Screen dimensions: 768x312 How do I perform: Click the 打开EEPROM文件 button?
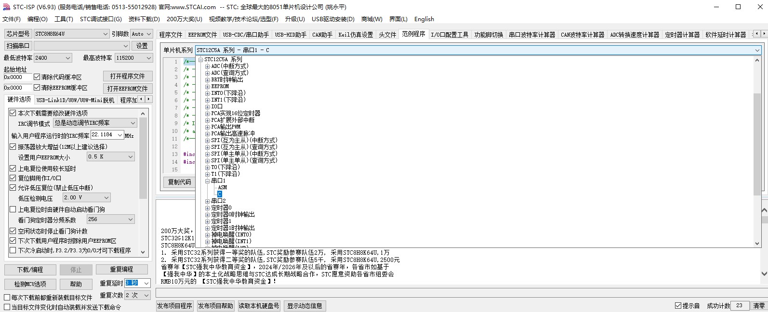[128, 89]
